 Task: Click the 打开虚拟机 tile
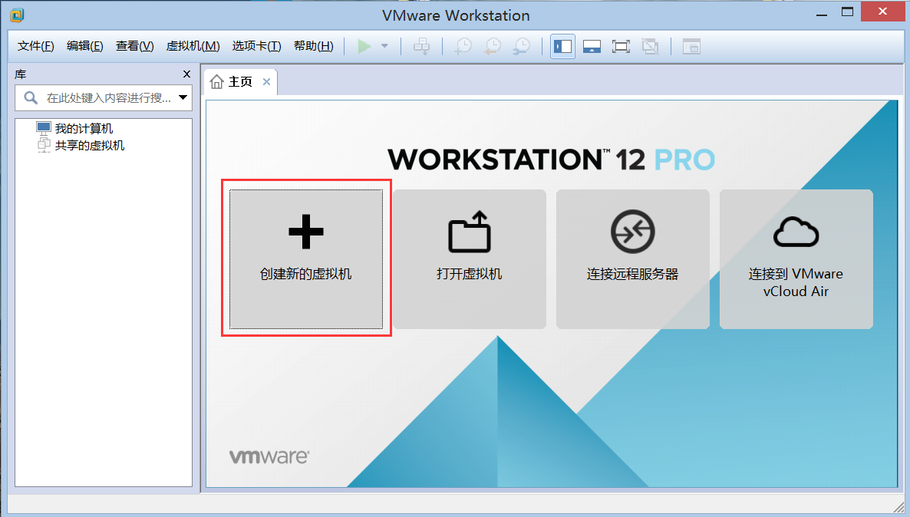470,258
